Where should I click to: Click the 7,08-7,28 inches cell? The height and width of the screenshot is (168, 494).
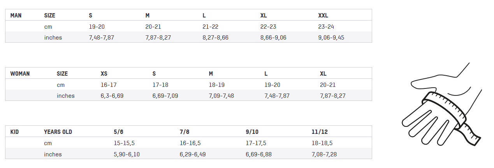(324, 154)
